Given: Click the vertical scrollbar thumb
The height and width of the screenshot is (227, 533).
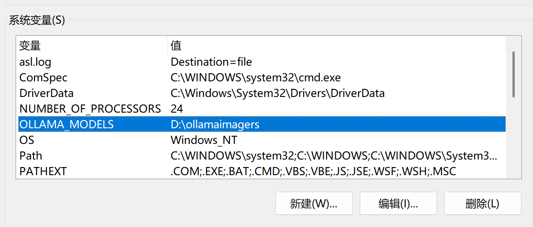Looking at the screenshot, I should 513,74.
